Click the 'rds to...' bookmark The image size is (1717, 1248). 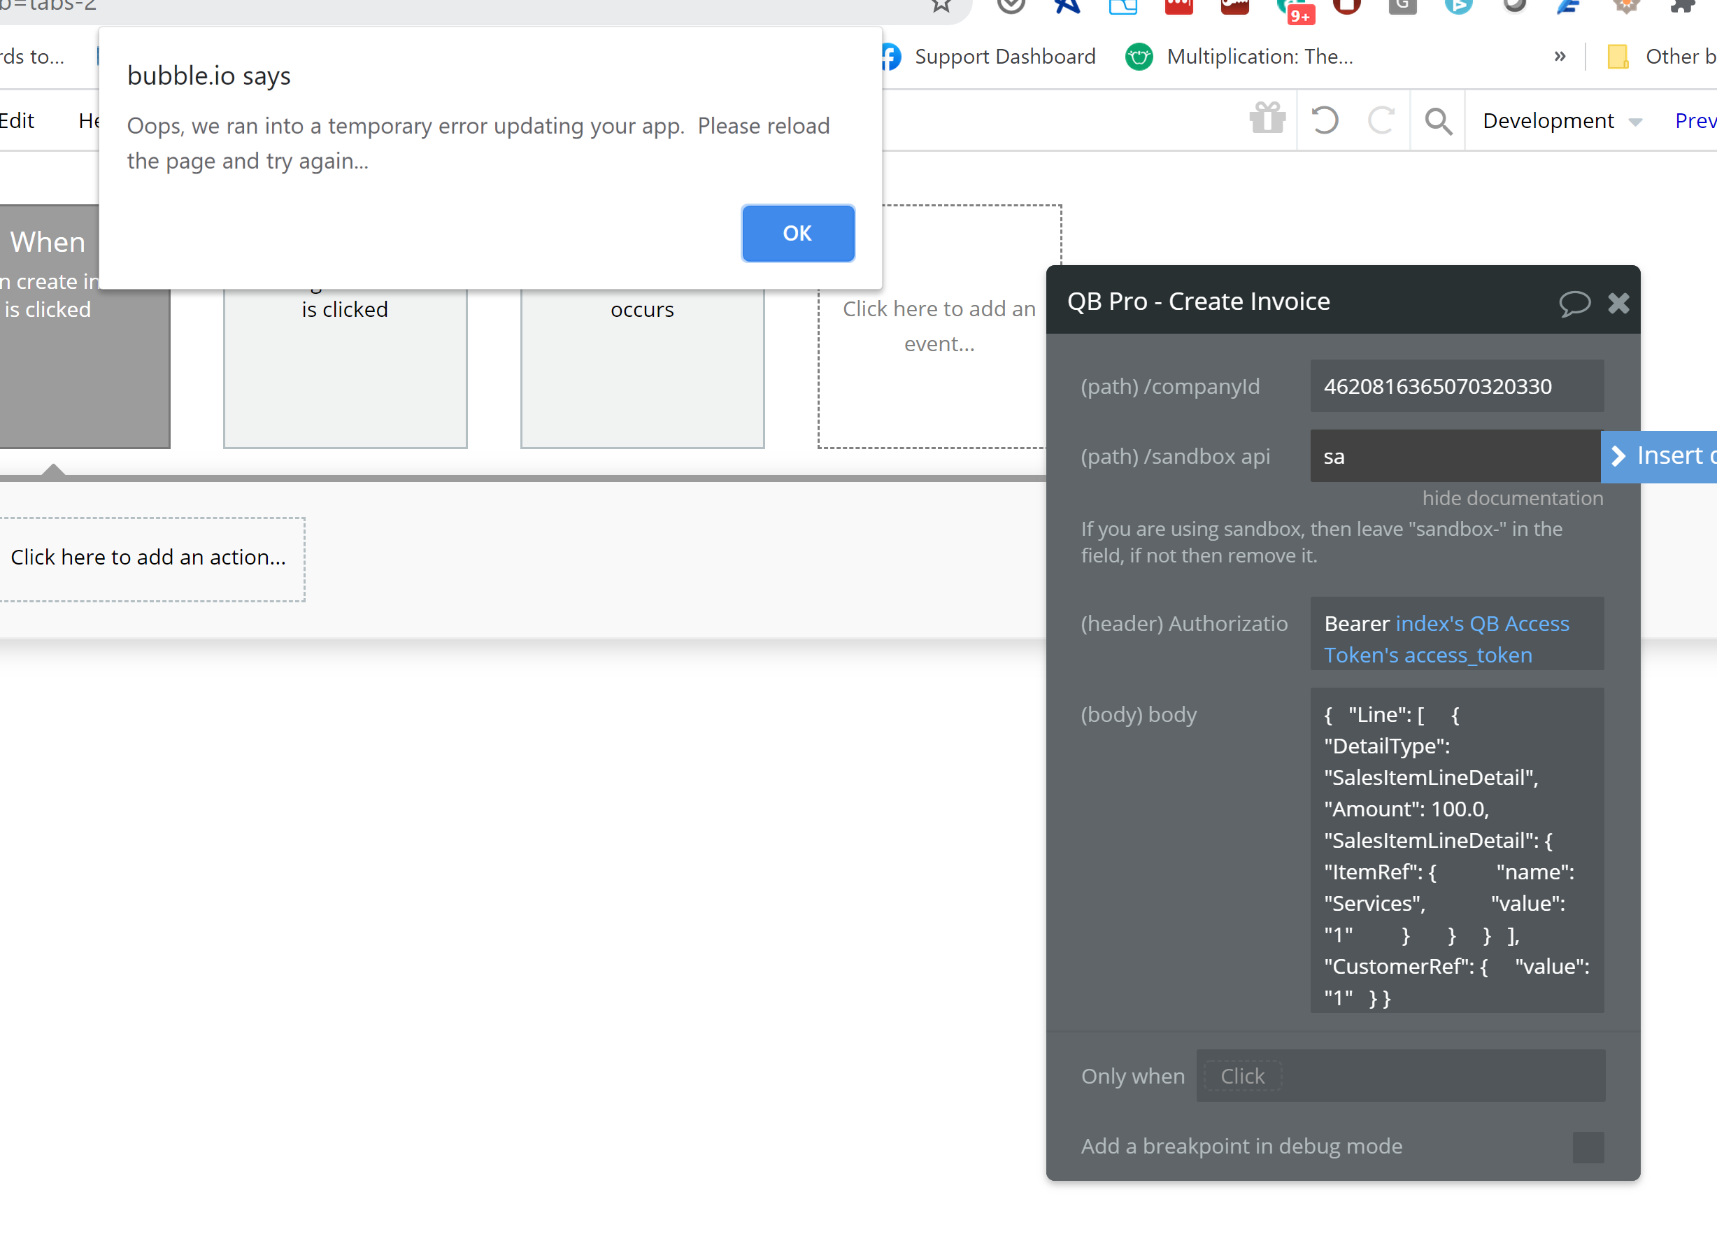(31, 57)
